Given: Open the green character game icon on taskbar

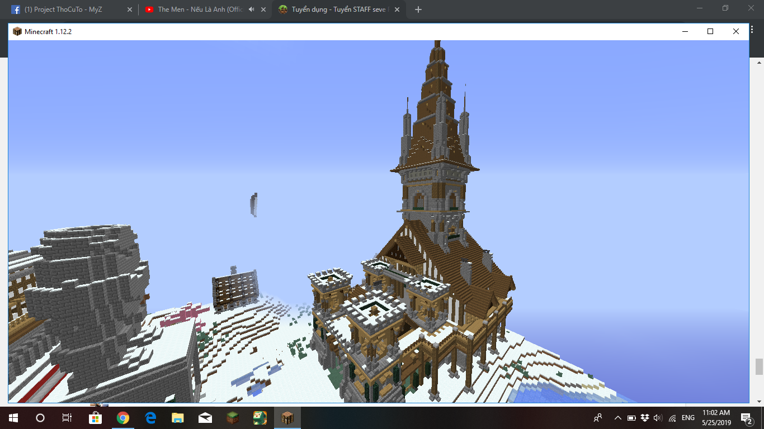Looking at the screenshot, I should coord(260,418).
